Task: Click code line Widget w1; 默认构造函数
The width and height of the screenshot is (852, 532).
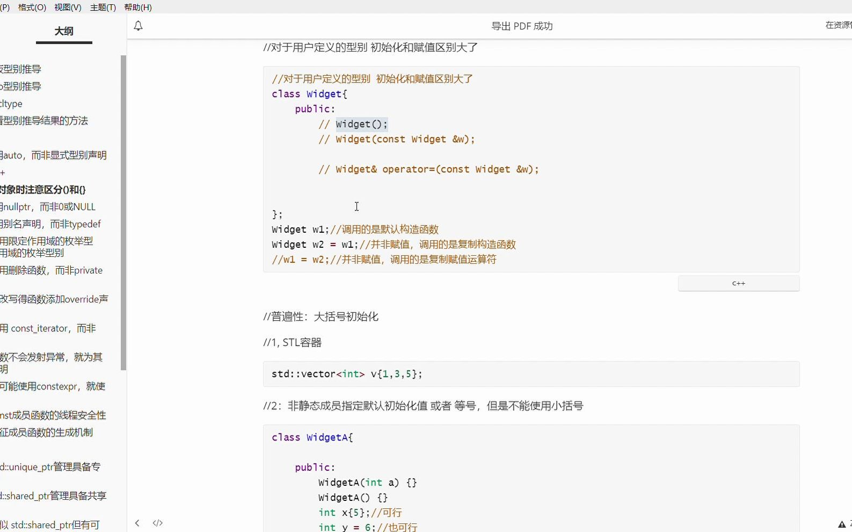Action: coord(355,229)
